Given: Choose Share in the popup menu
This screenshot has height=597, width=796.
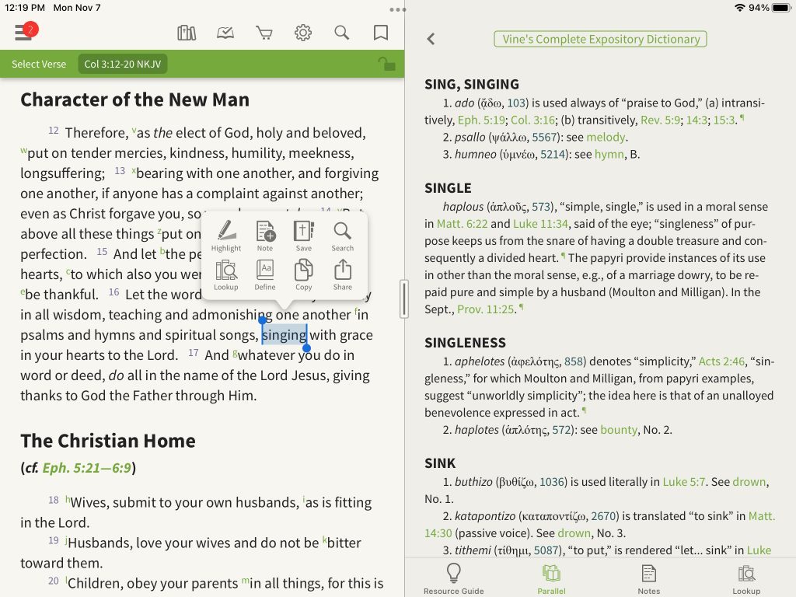Looking at the screenshot, I should click(343, 275).
